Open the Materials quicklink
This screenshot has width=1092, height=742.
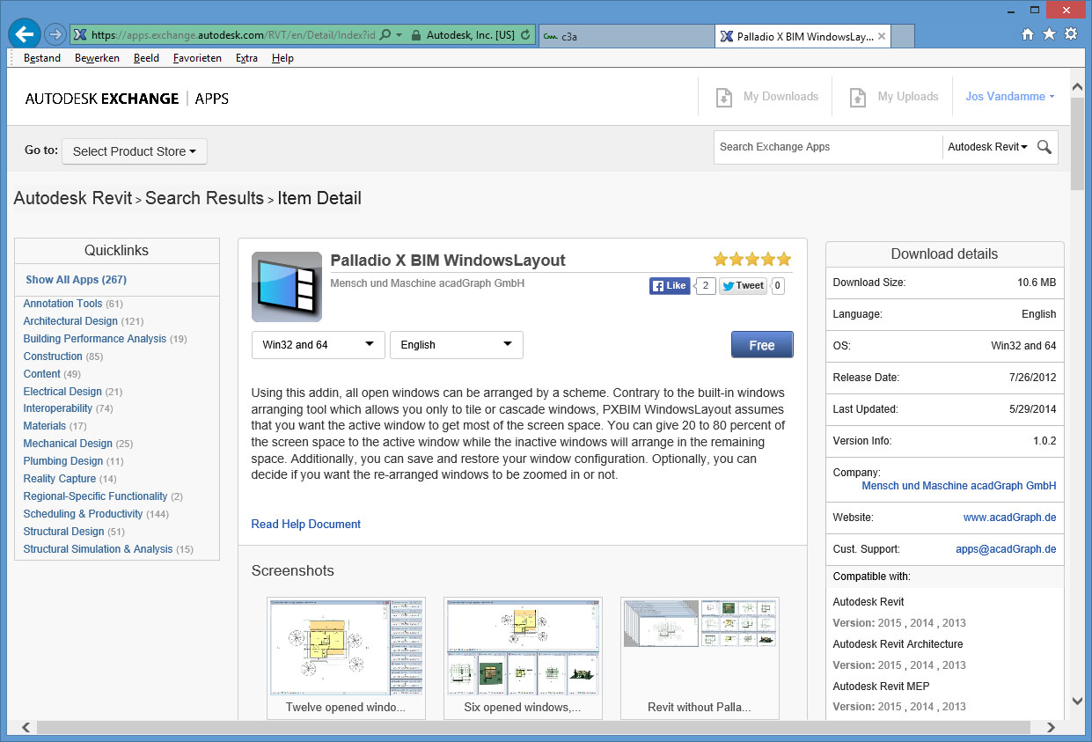coord(45,426)
